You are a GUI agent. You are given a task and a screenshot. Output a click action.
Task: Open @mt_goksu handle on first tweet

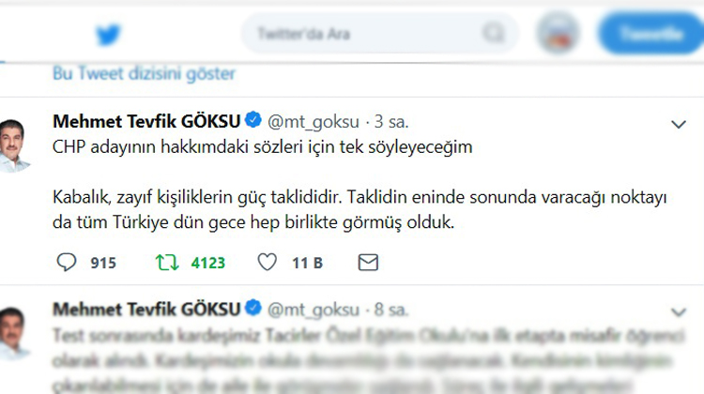(314, 122)
